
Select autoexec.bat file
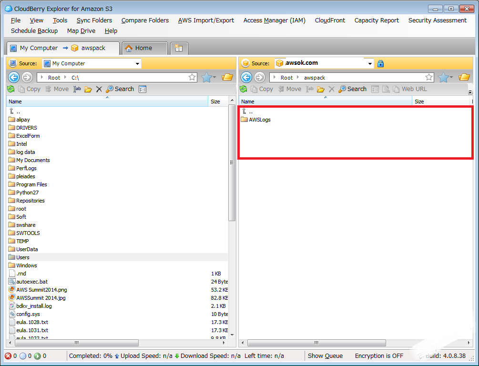pyautogui.click(x=28, y=282)
